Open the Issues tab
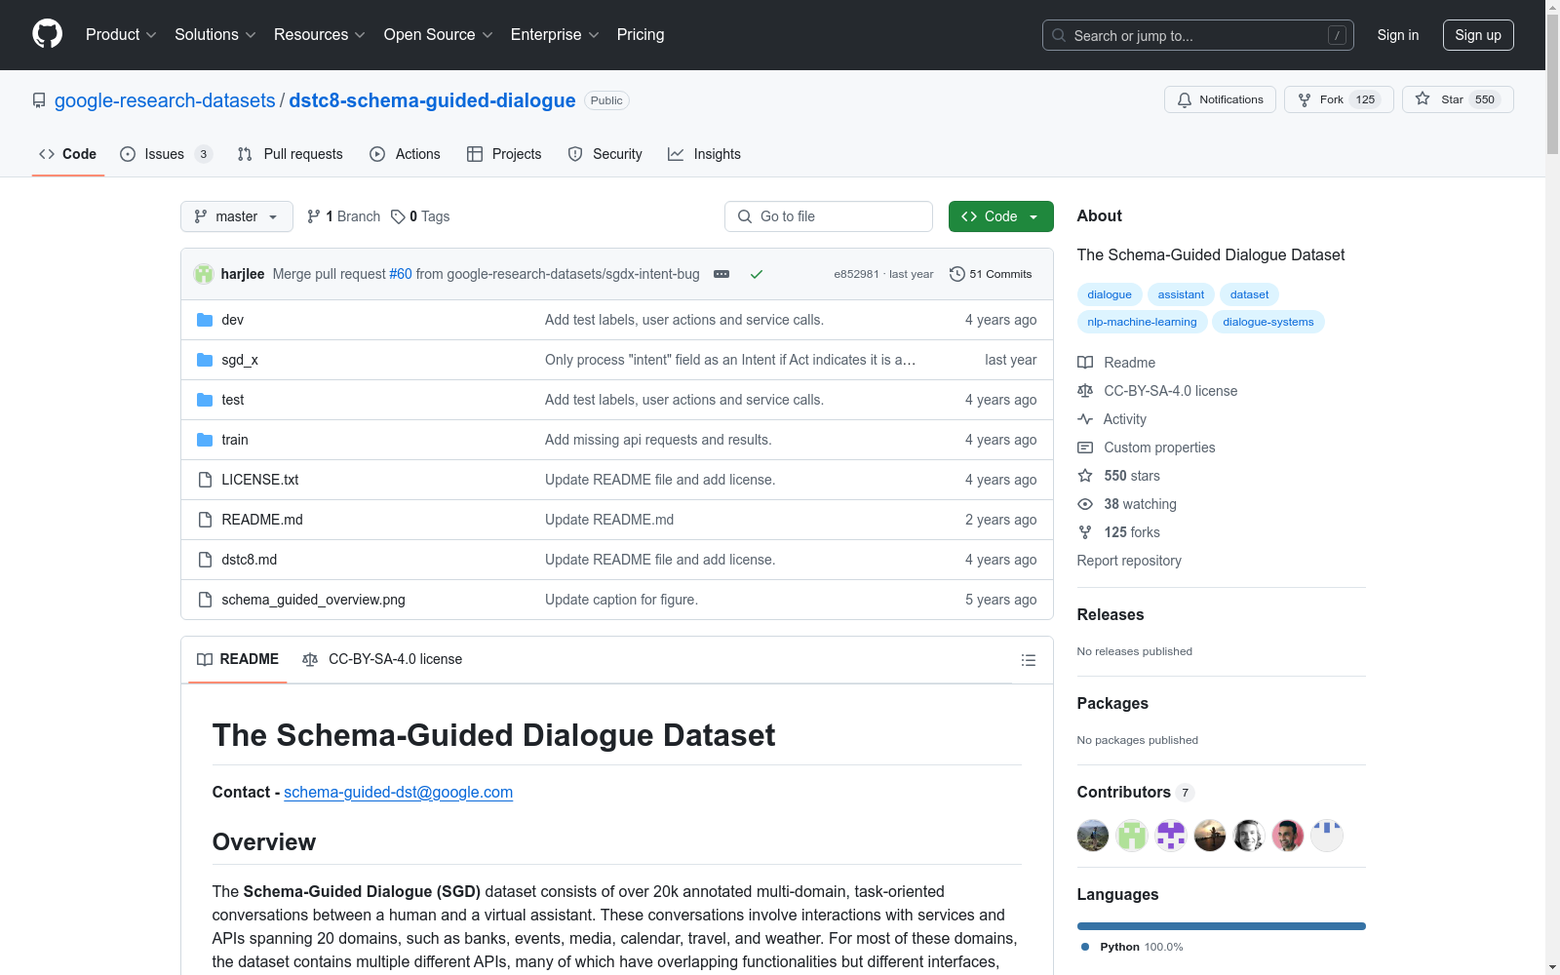This screenshot has height=975, width=1560. click(x=166, y=154)
